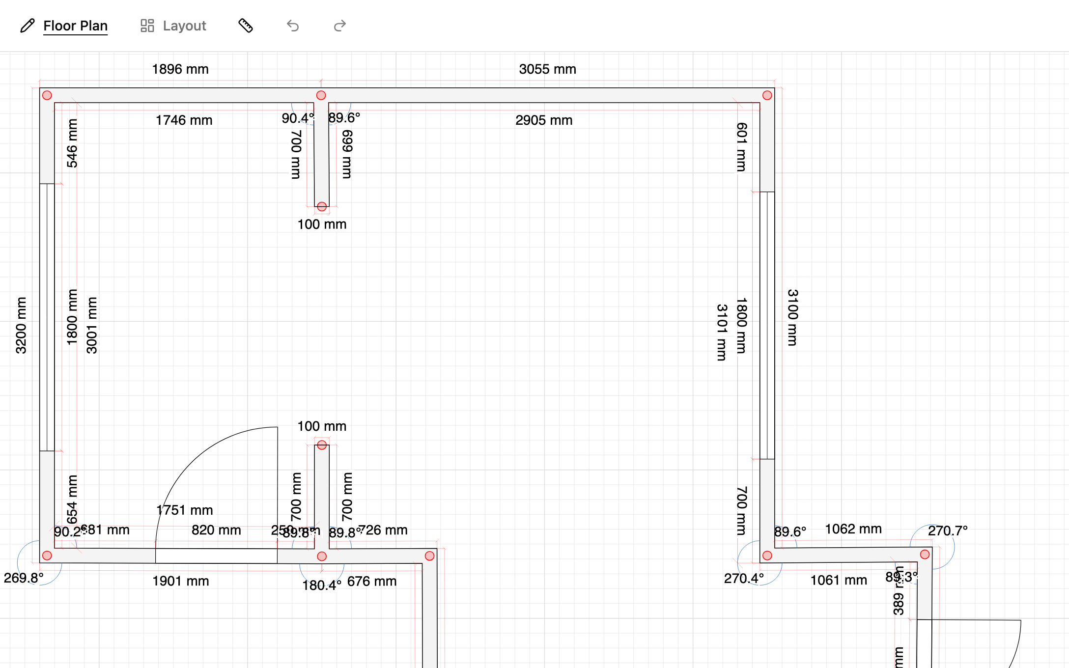This screenshot has height=668, width=1069.
Task: Select the wall node beside the 270.4° angle
Action: point(767,556)
